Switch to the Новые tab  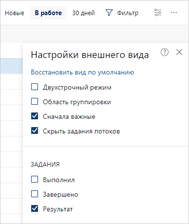click(15, 13)
